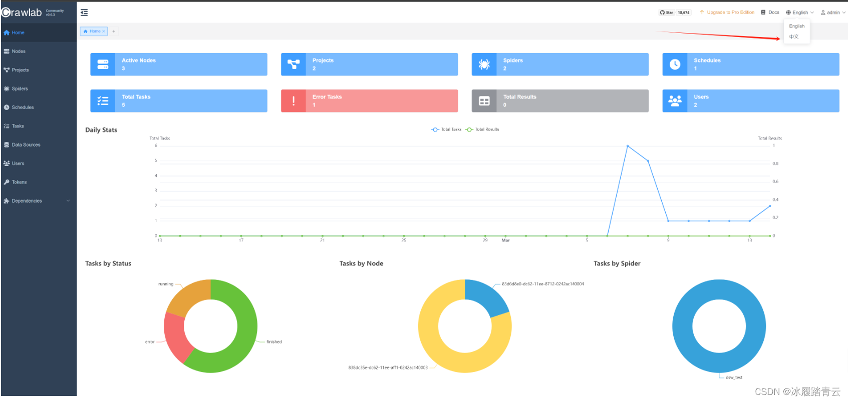Select the red error segment in status chart
The width and height of the screenshot is (848, 401).
[175, 336]
